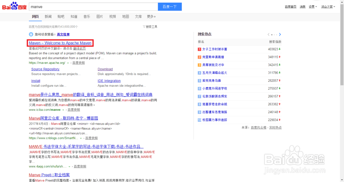Viewport: 344px width, 182px height.
Task: Expand the 设置 dropdown
Action: [313, 7]
